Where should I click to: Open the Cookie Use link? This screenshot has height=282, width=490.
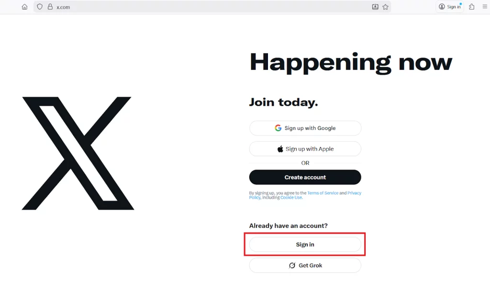291,197
